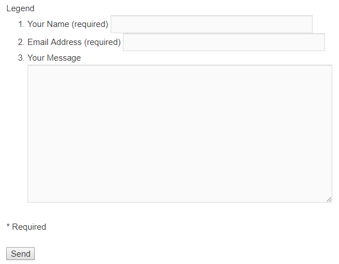This screenshot has height=264, width=339.
Task: Click the word "Email" in the label
Action: pos(38,42)
